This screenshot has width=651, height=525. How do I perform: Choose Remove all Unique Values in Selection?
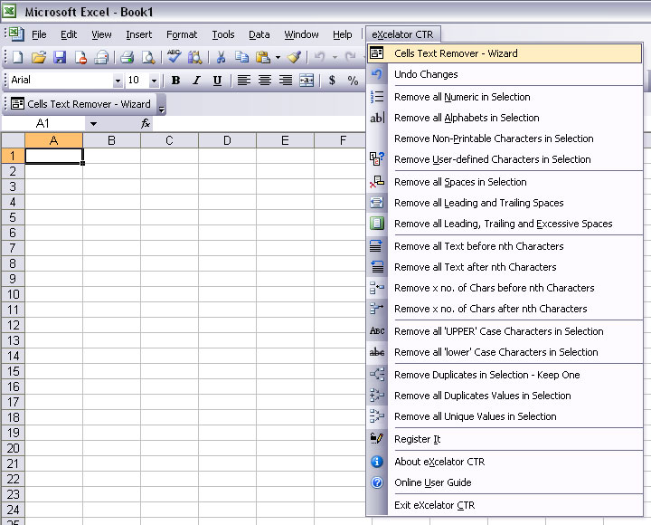[x=505, y=416]
